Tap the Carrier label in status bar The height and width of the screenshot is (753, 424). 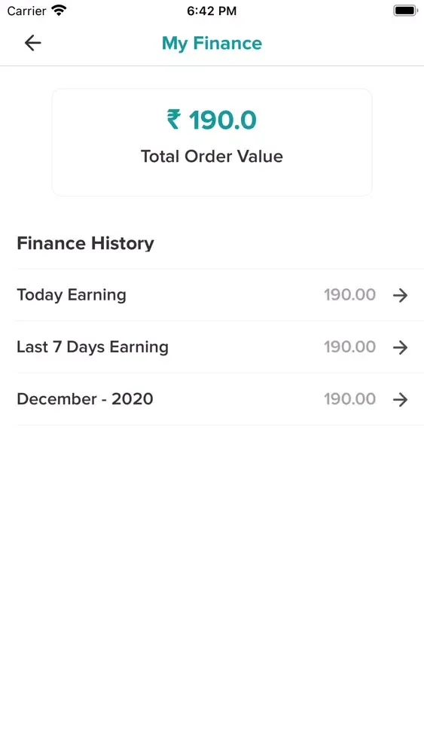point(26,11)
